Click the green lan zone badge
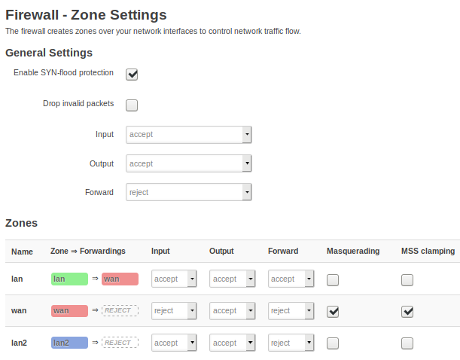This screenshot has height=360, width=460. (x=69, y=279)
